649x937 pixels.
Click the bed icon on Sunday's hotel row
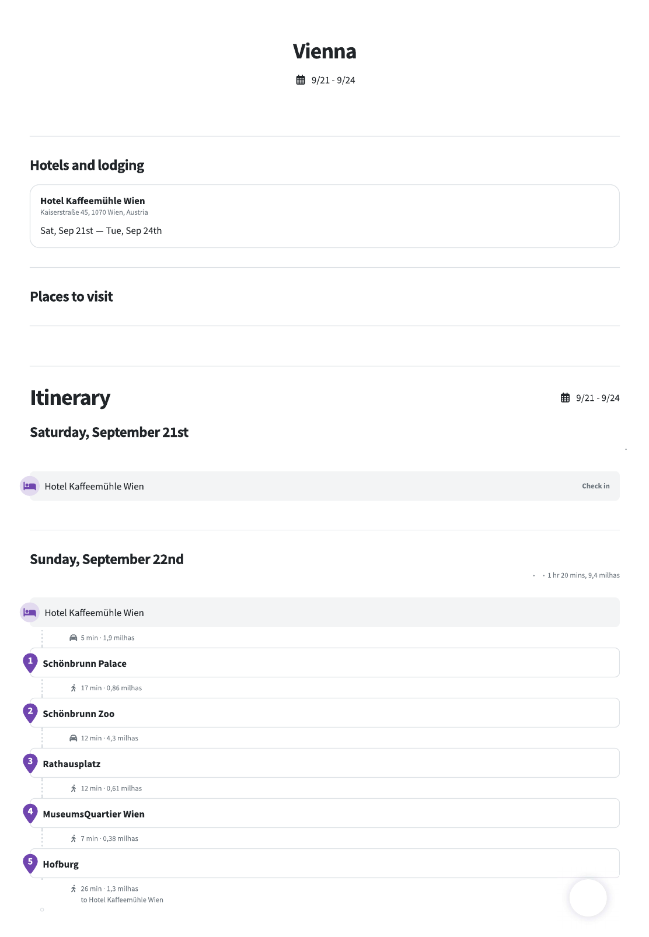coord(30,613)
